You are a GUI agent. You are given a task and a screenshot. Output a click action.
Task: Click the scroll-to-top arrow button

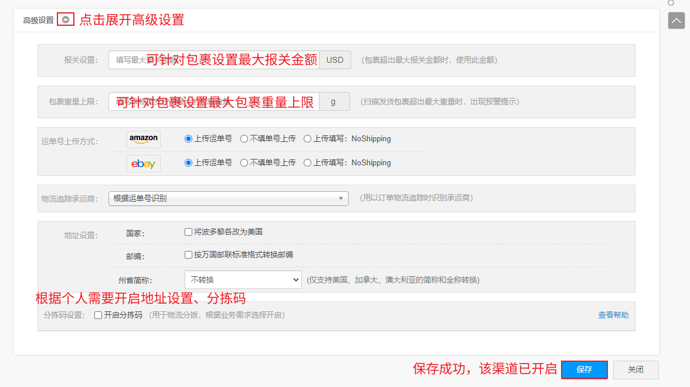click(676, 21)
